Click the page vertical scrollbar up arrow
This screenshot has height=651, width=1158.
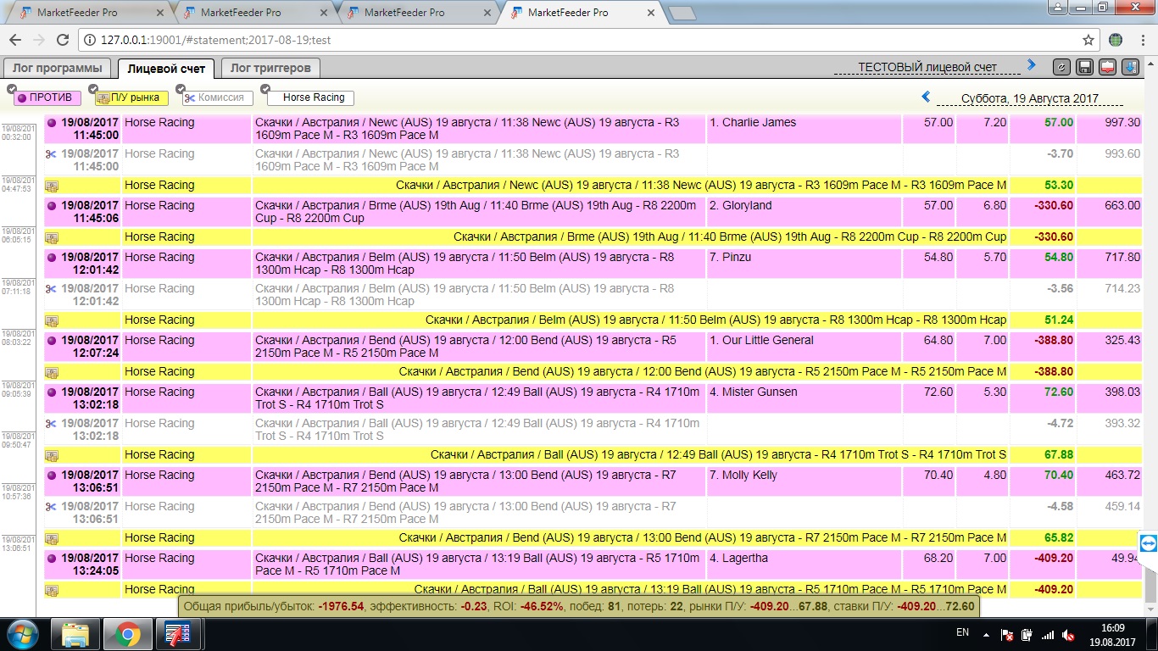pos(1150,64)
